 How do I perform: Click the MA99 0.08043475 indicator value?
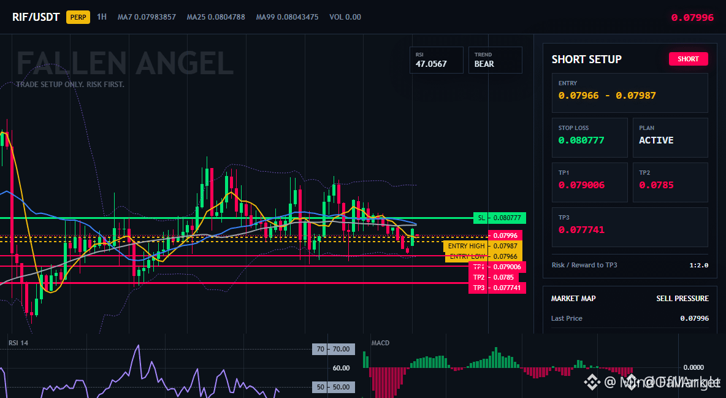pyautogui.click(x=287, y=17)
